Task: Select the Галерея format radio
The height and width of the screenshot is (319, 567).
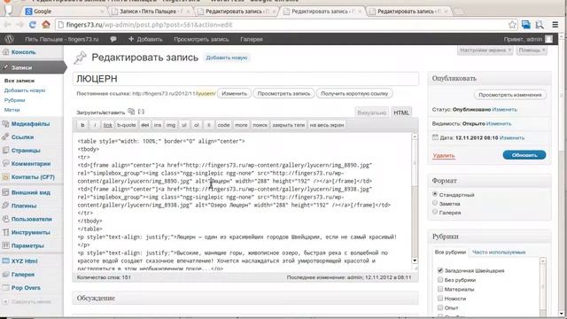Action: click(435, 213)
